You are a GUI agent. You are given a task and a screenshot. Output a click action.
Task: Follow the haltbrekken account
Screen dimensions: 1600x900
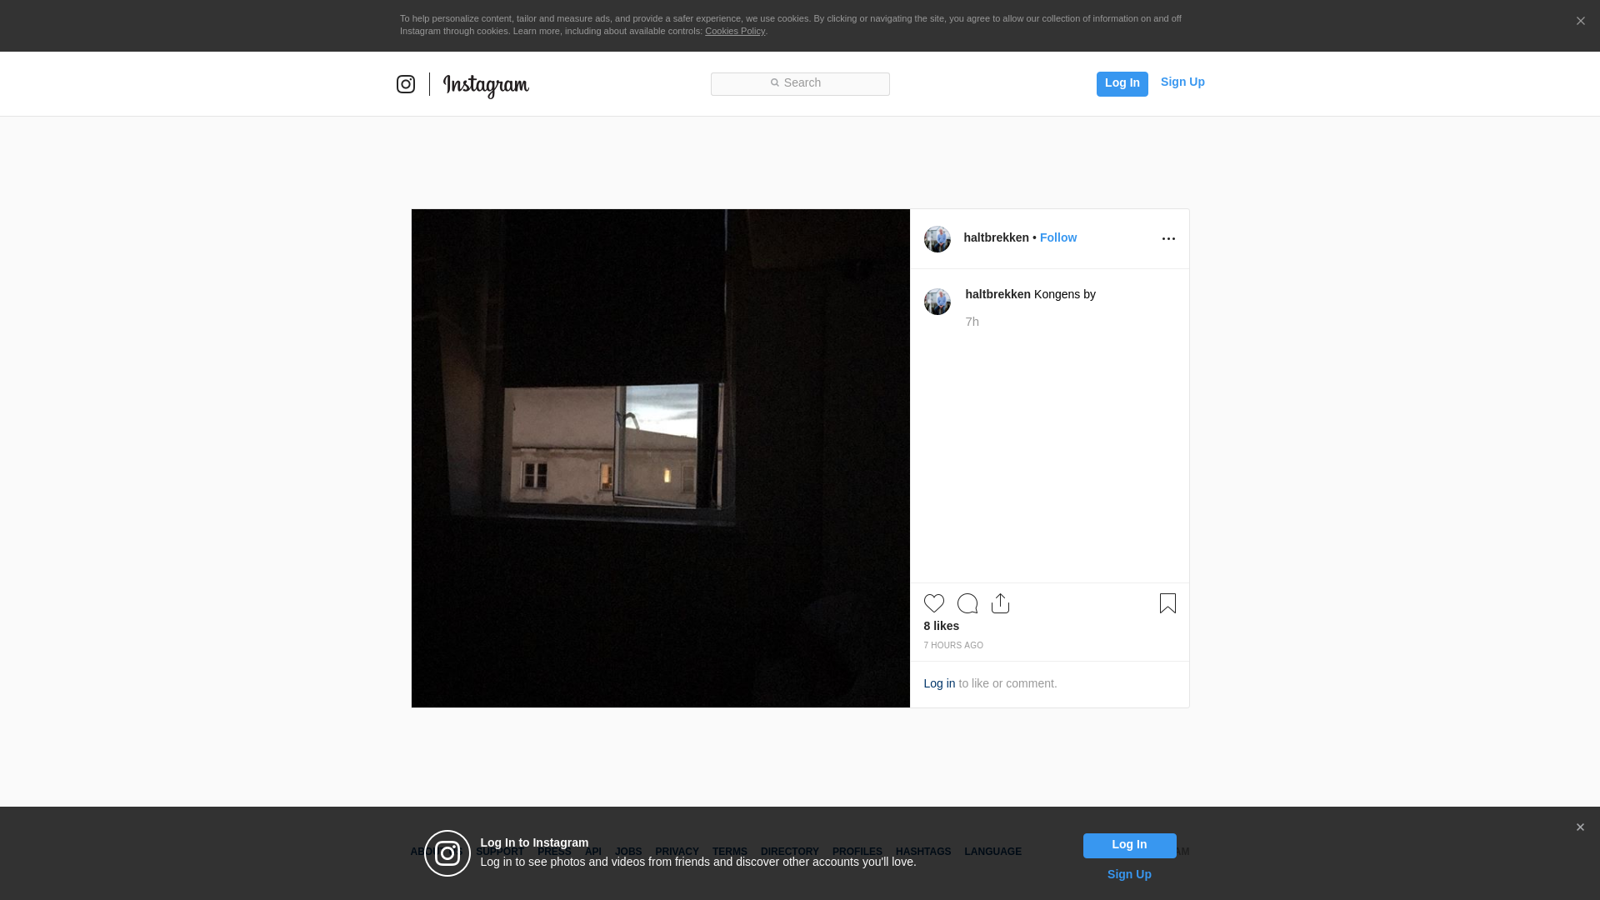click(1058, 237)
